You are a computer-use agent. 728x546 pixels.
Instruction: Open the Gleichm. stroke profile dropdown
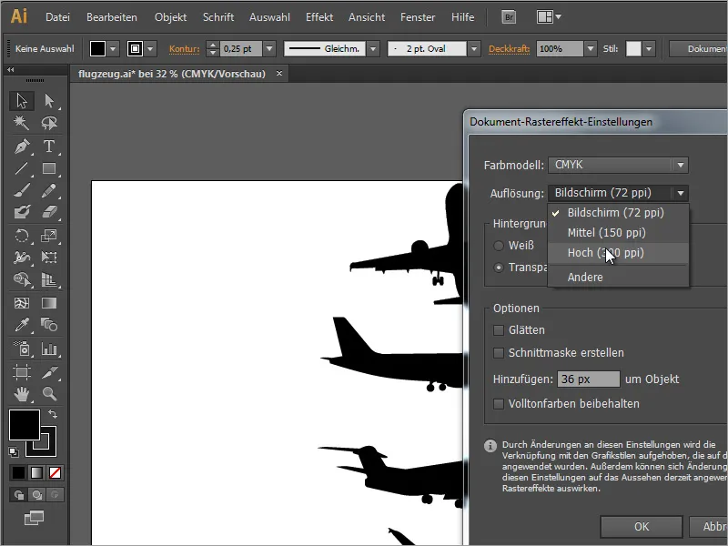tap(373, 48)
